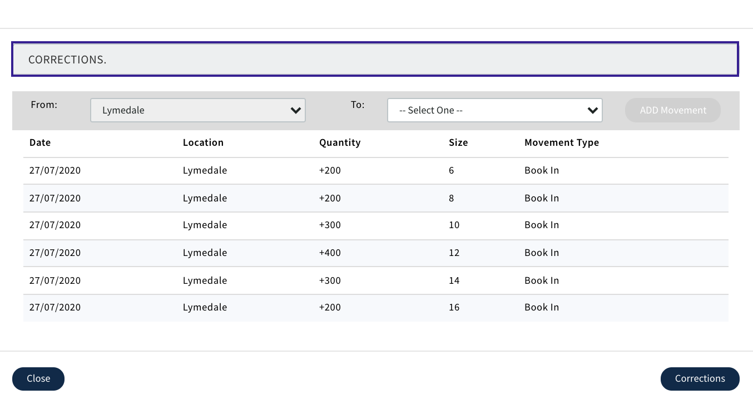Click the +400 quantity for size 12
The image size is (753, 404).
(330, 253)
